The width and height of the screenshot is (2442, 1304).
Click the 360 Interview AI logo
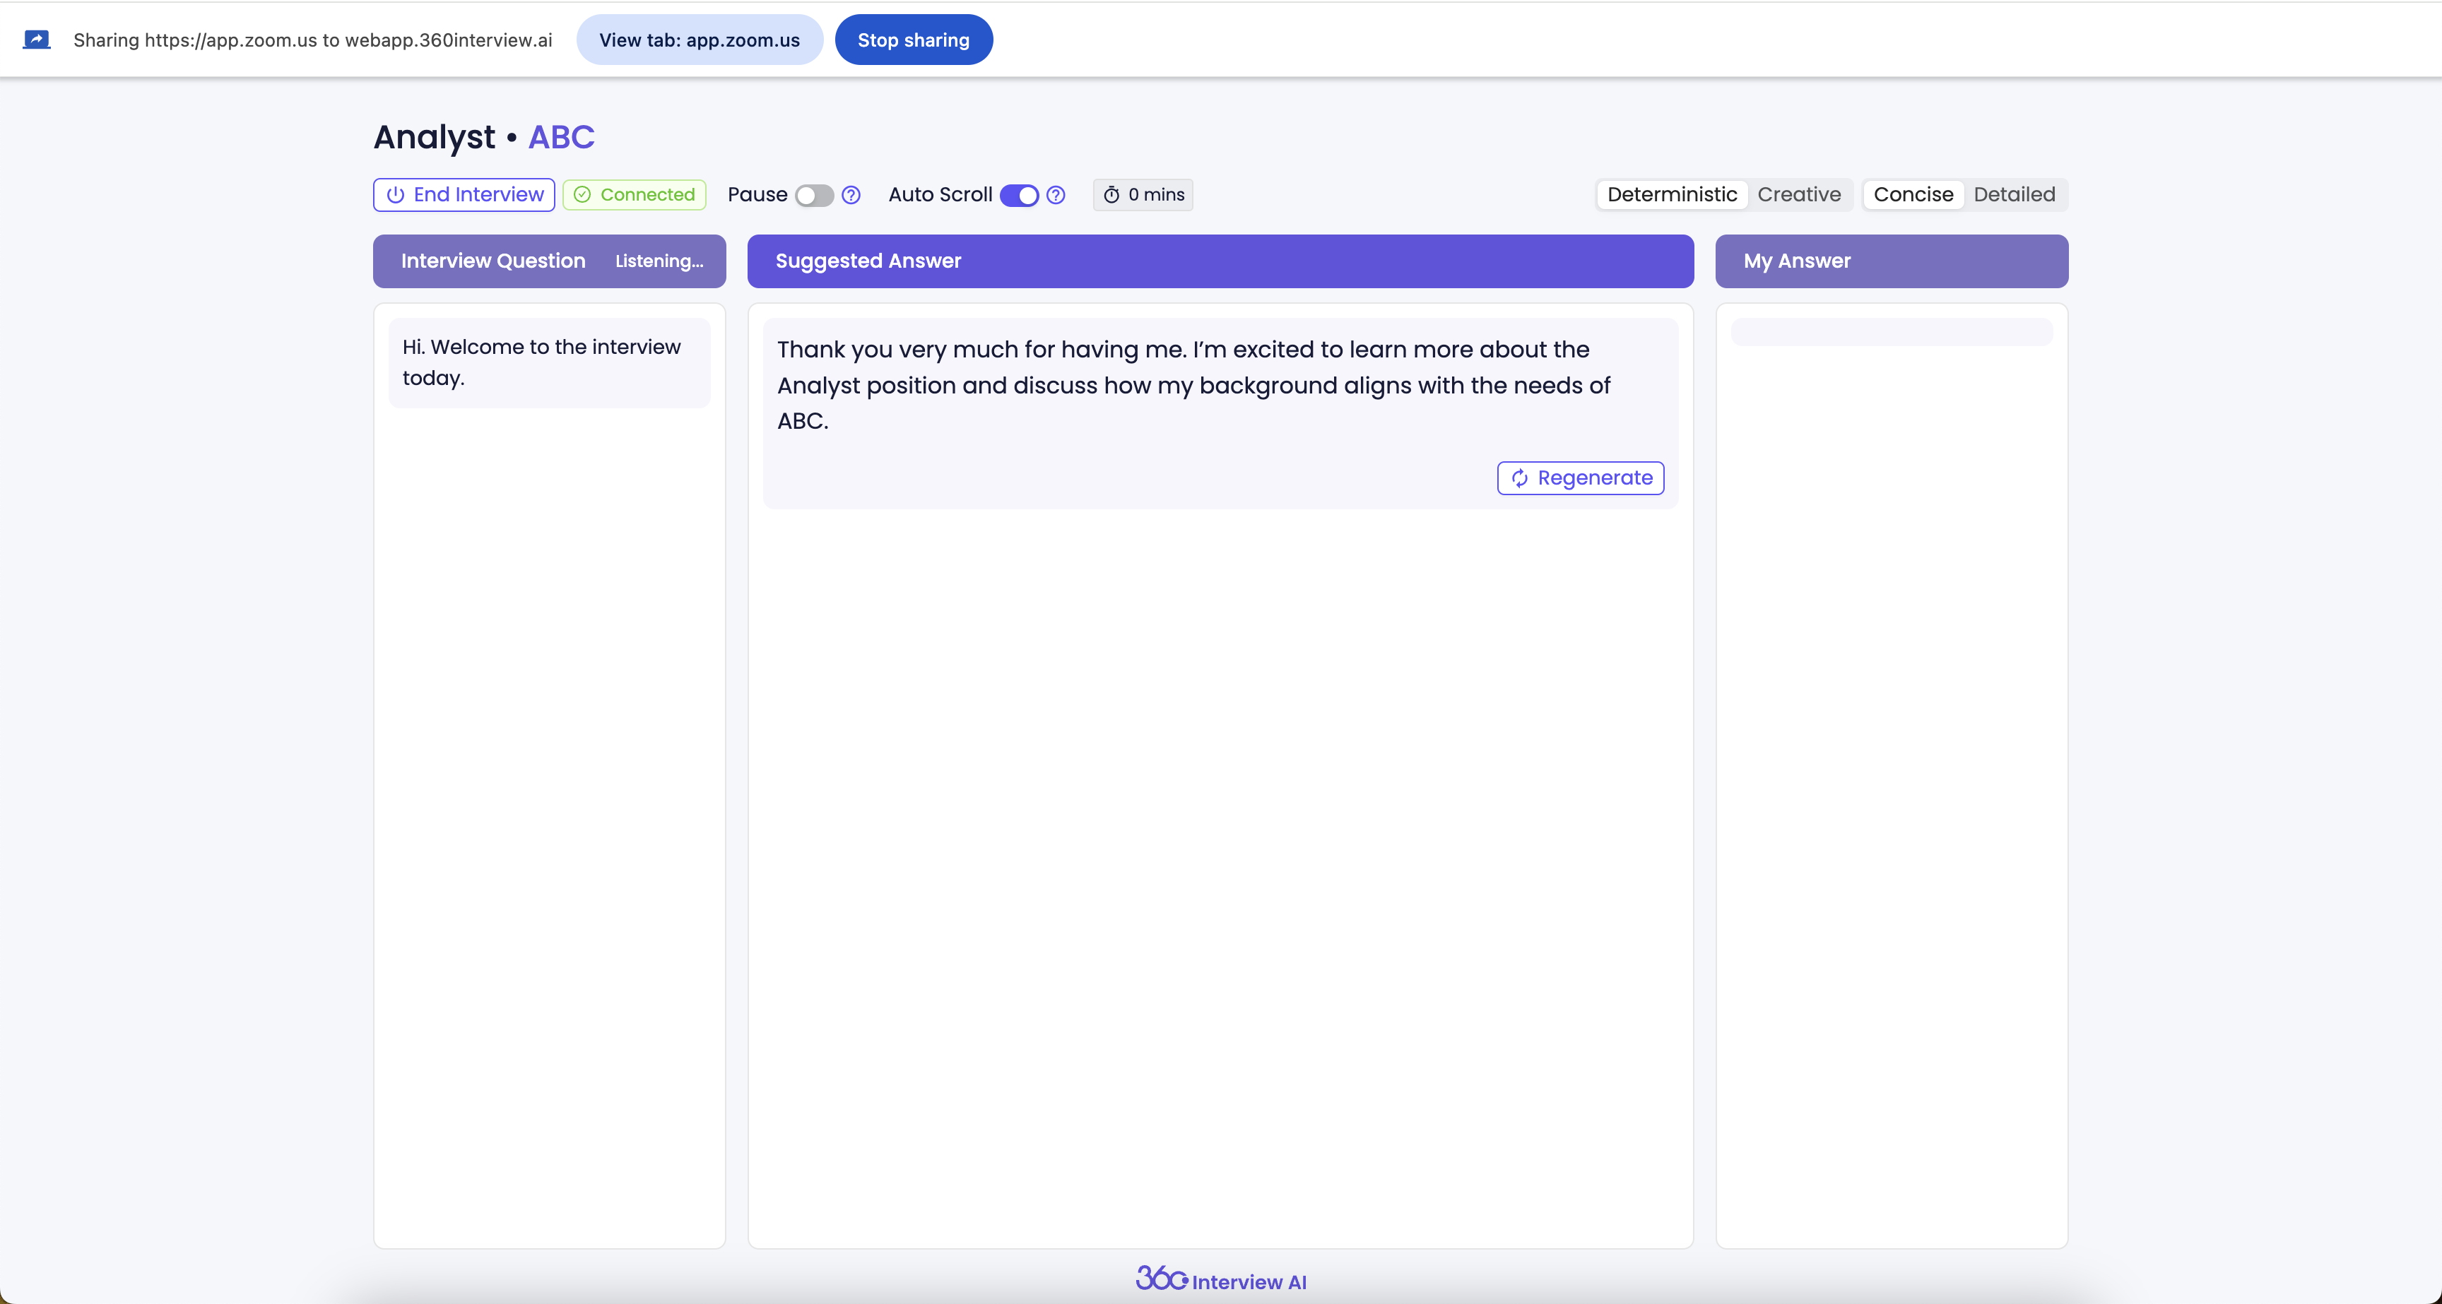tap(1221, 1279)
